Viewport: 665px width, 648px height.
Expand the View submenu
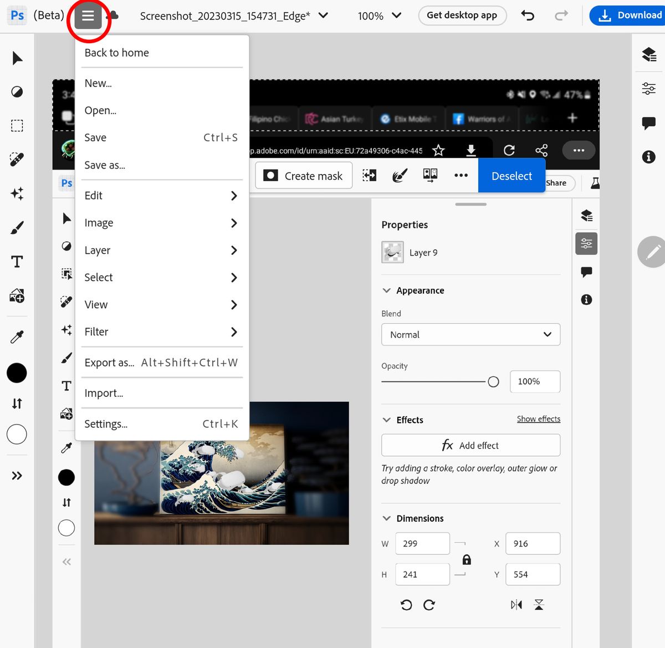tap(162, 304)
